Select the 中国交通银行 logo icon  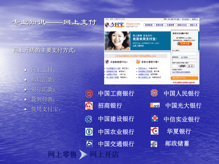coord(89,144)
